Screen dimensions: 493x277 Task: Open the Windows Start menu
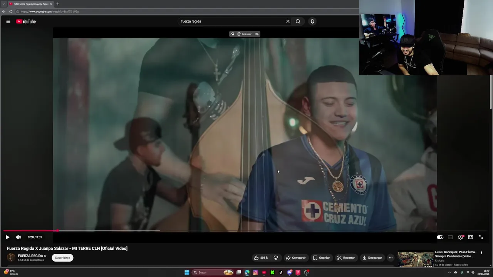click(187, 272)
